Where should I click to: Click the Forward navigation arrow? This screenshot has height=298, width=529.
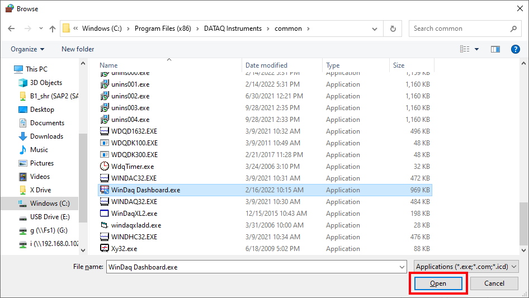point(27,29)
